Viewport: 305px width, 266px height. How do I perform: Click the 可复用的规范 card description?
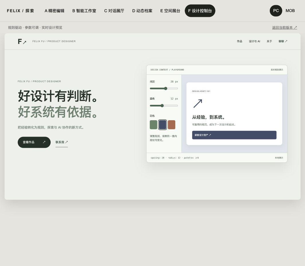(214, 125)
